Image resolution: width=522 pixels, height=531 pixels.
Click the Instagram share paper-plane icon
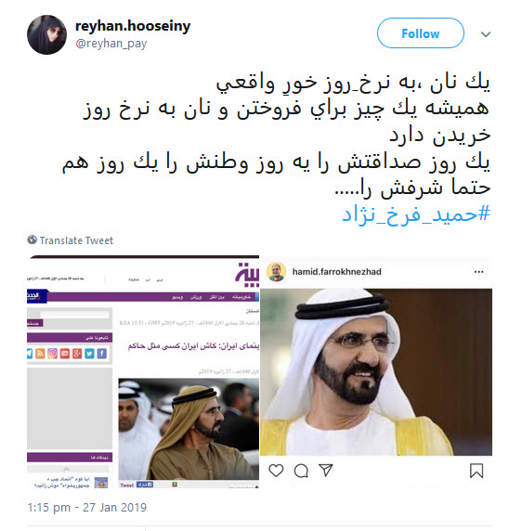click(326, 470)
